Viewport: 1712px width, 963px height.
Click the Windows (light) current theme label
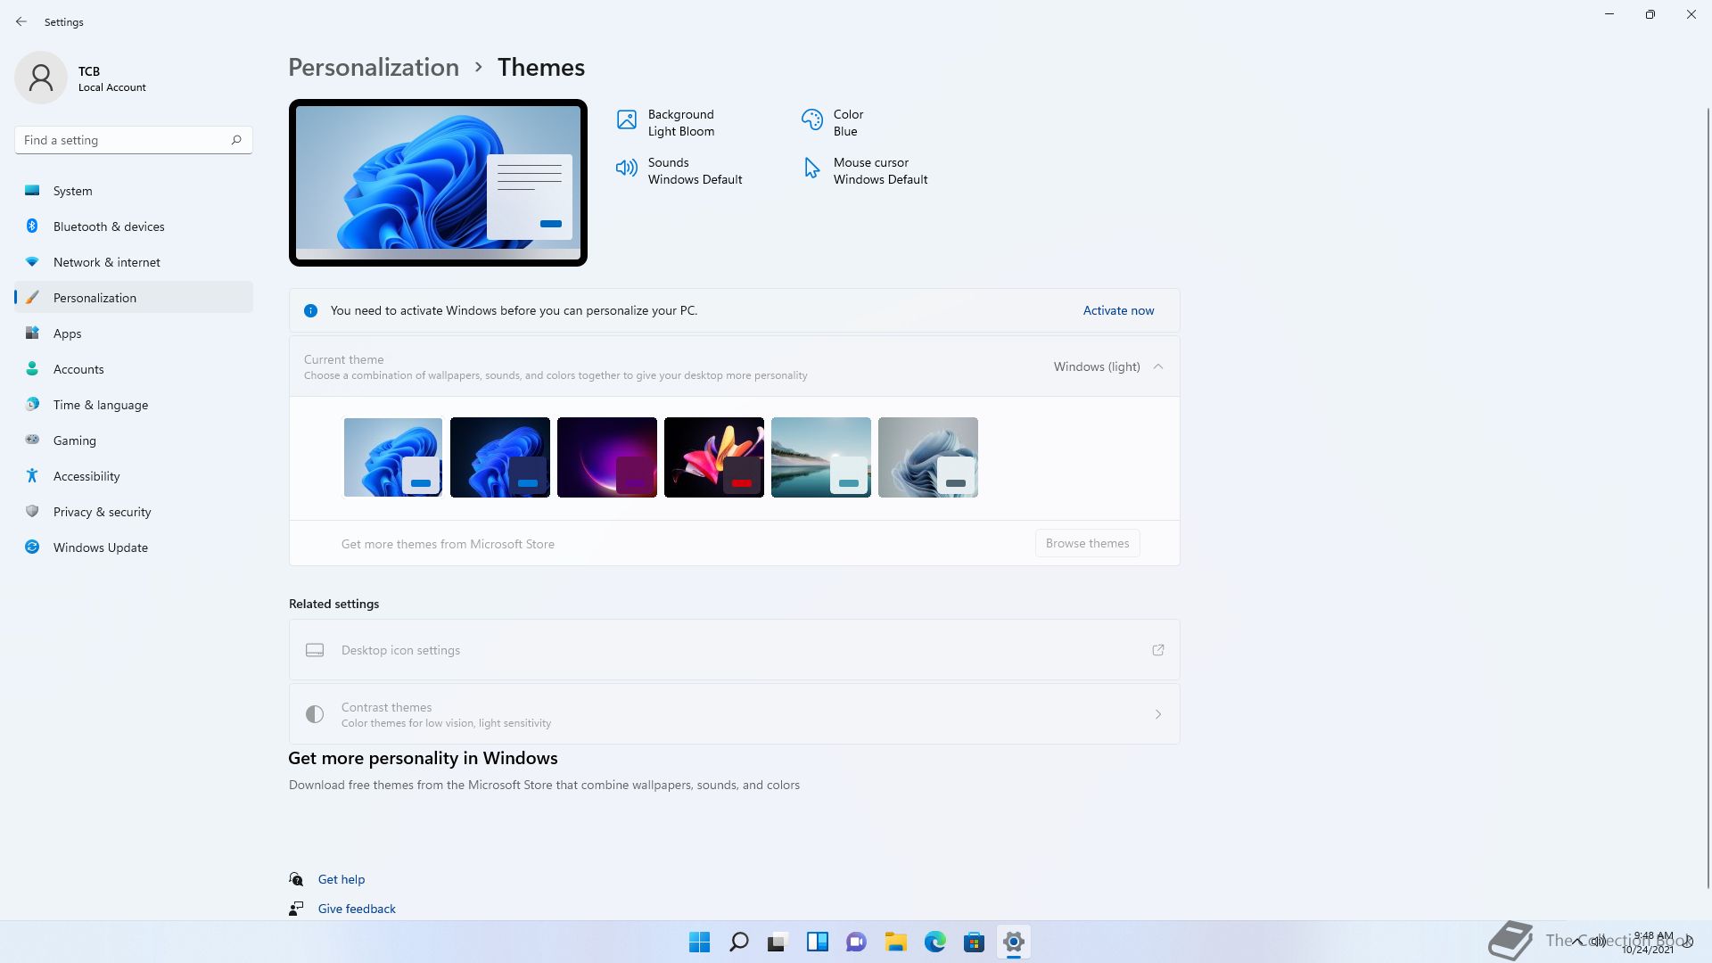[1097, 366]
